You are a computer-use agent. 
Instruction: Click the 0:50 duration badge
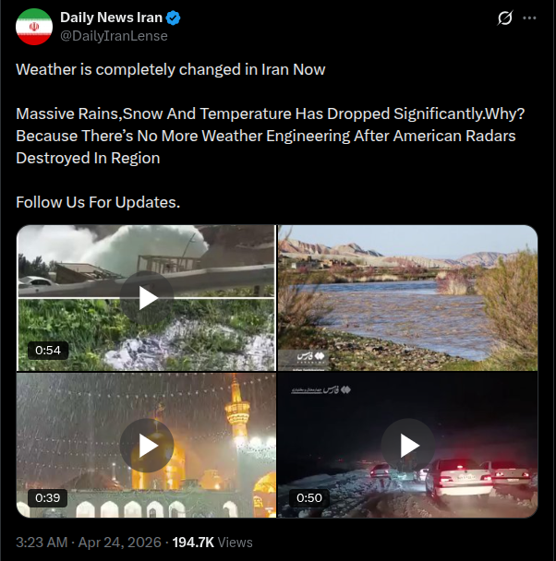[x=309, y=497]
